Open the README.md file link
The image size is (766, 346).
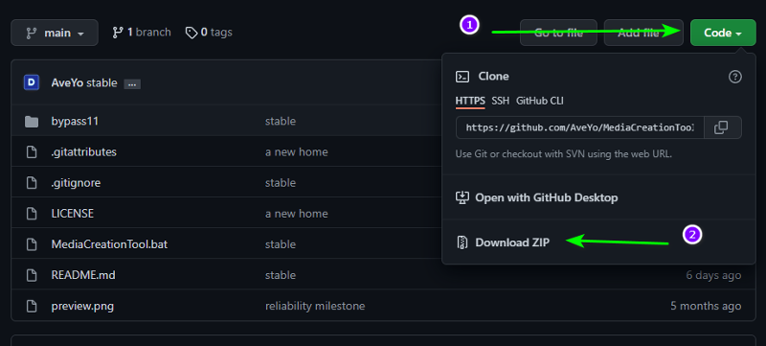pyautogui.click(x=83, y=275)
